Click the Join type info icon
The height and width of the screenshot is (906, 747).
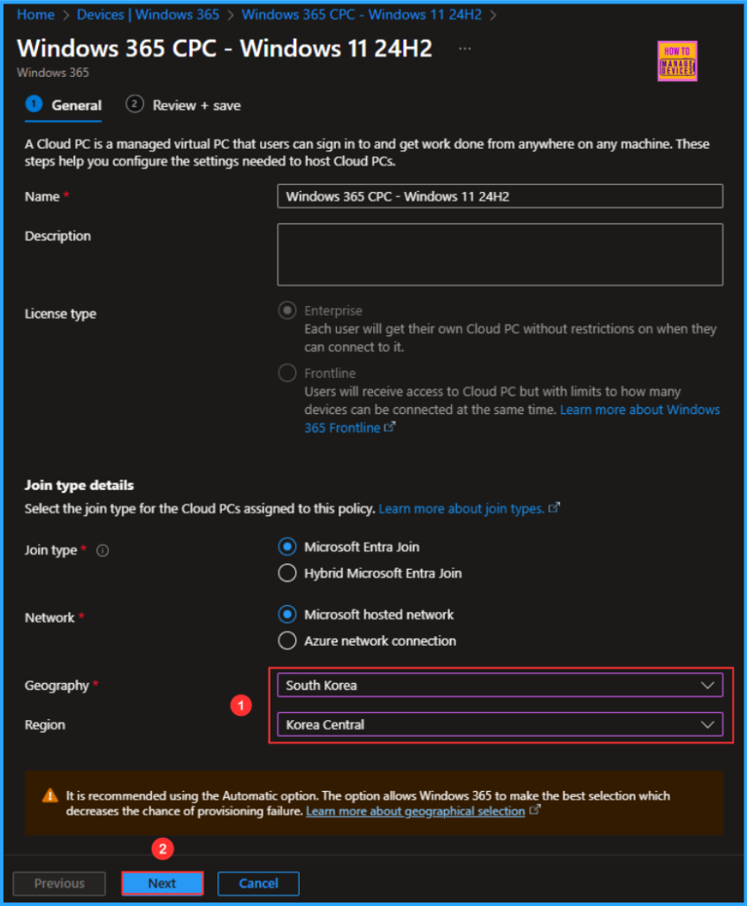tap(103, 550)
